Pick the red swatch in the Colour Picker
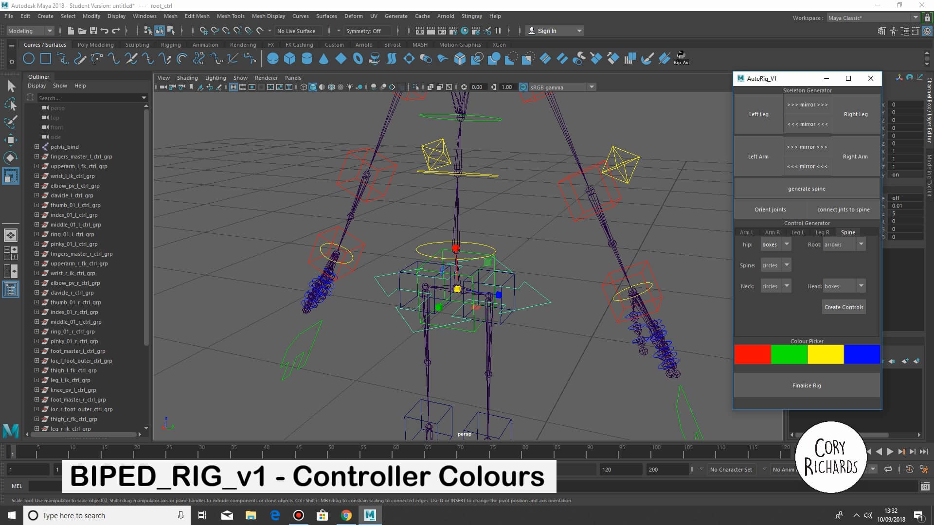The height and width of the screenshot is (525, 934). (753, 354)
